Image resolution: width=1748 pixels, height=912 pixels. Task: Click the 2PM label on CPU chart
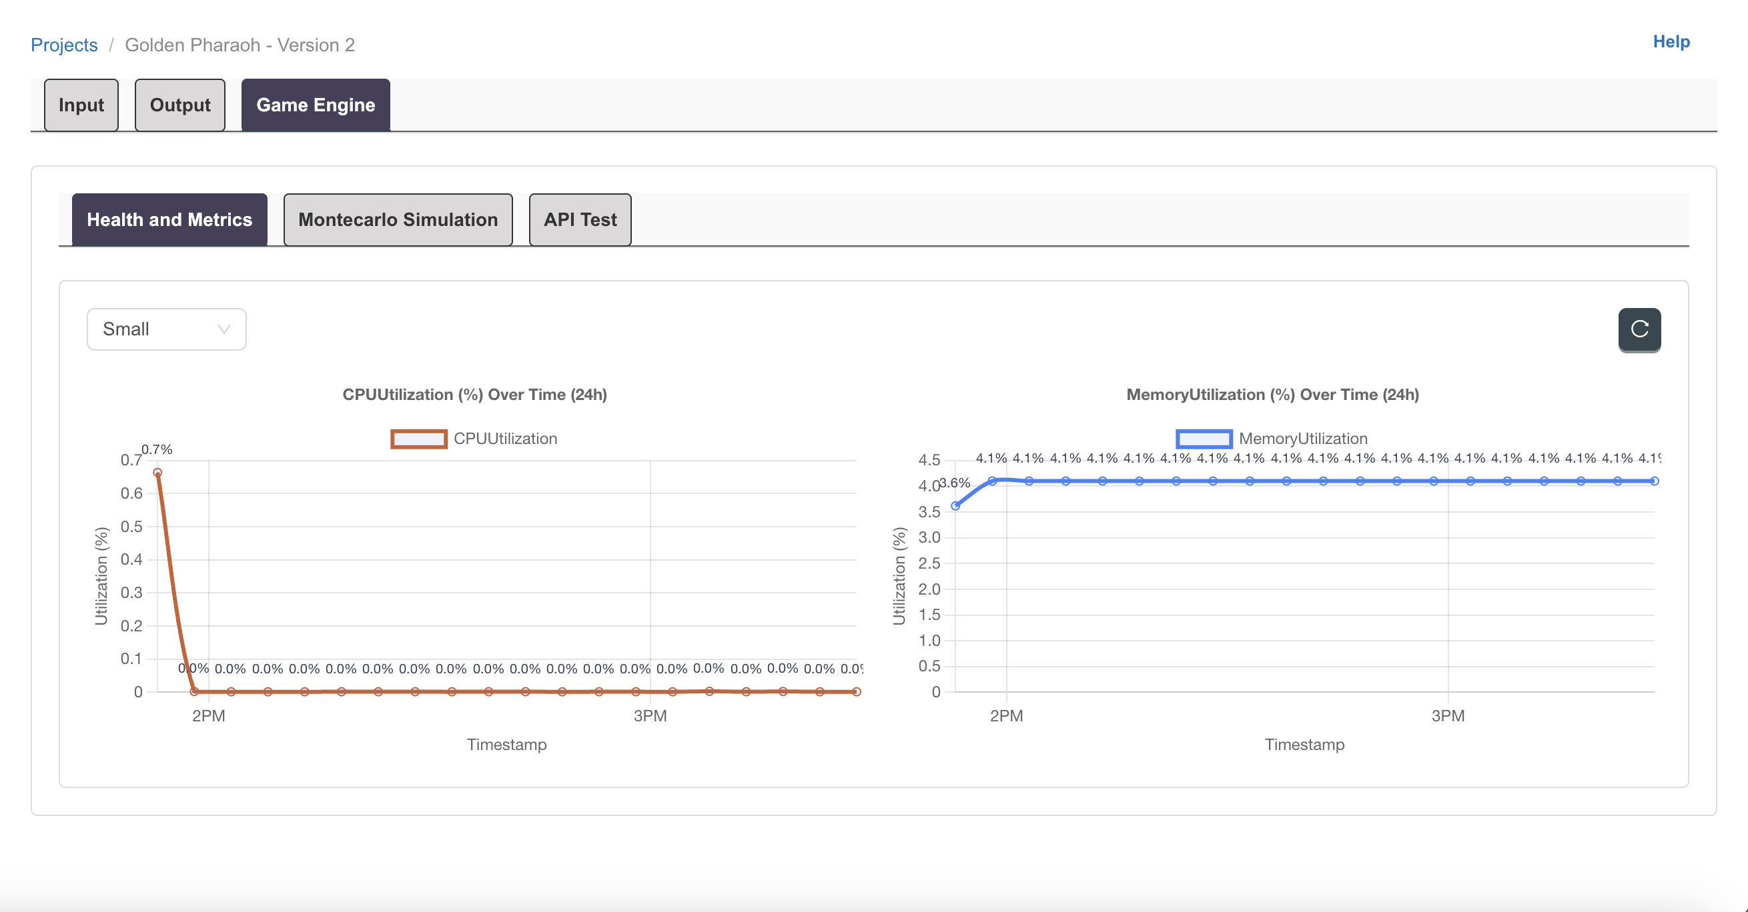coord(208,716)
